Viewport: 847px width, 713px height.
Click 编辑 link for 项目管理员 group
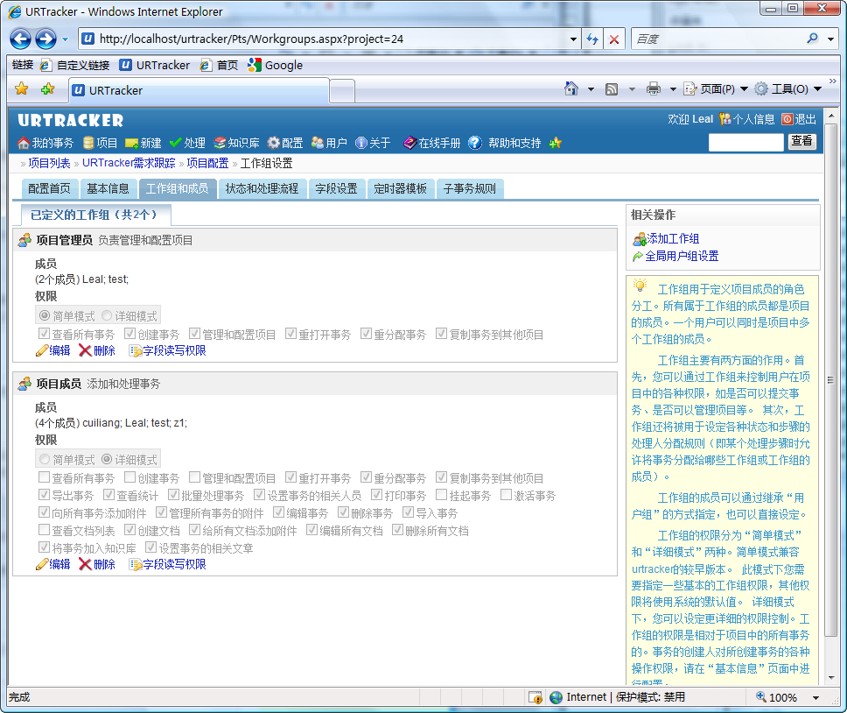(x=59, y=351)
